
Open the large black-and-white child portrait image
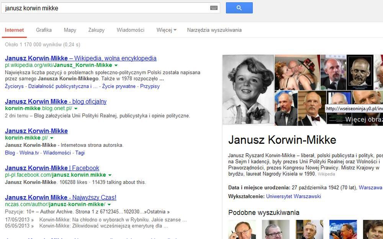(248, 89)
